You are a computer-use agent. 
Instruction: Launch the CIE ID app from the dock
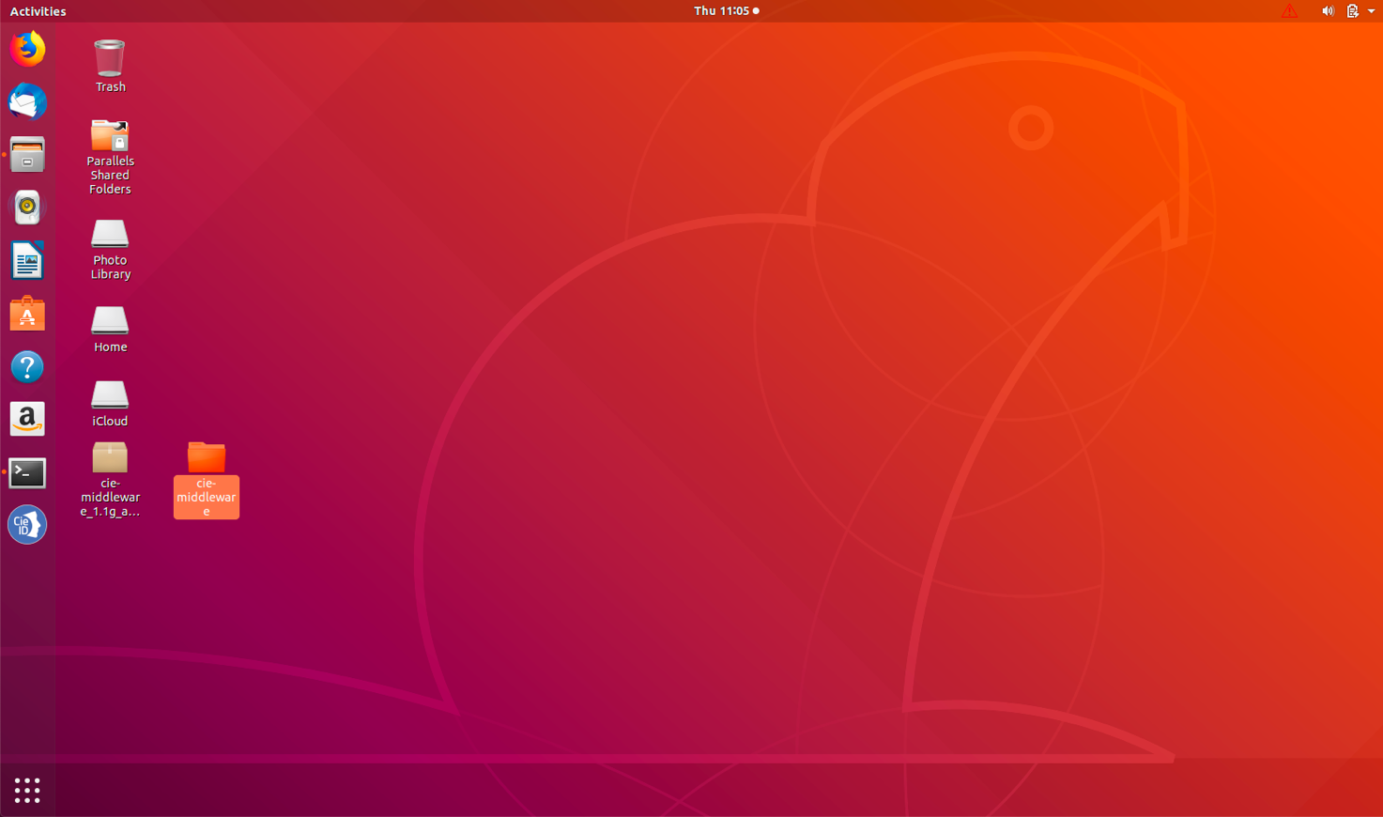pos(27,525)
